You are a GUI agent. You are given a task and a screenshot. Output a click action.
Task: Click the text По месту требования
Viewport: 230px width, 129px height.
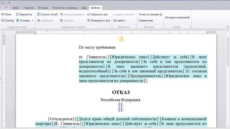point(97,47)
